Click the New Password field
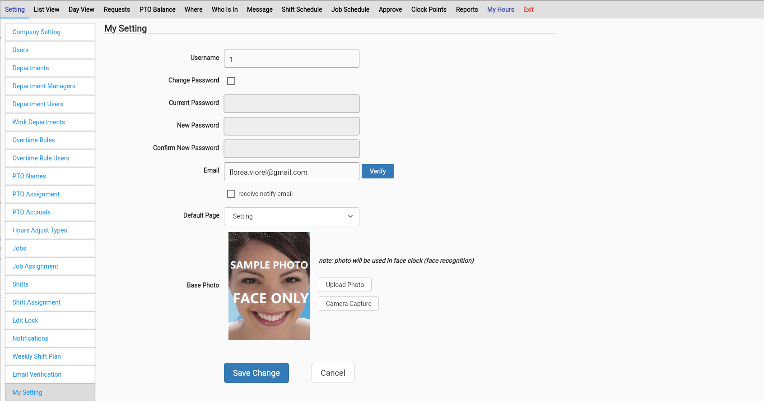Screen dimensions: 764x401 point(292,126)
